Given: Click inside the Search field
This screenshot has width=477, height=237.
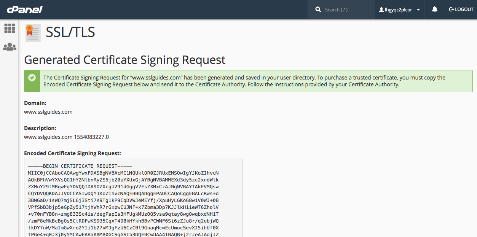Looking at the screenshot, I should point(343,9).
